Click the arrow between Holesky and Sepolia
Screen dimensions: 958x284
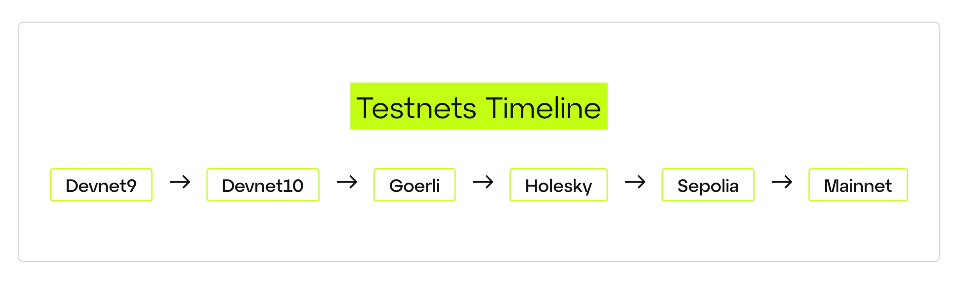click(635, 182)
